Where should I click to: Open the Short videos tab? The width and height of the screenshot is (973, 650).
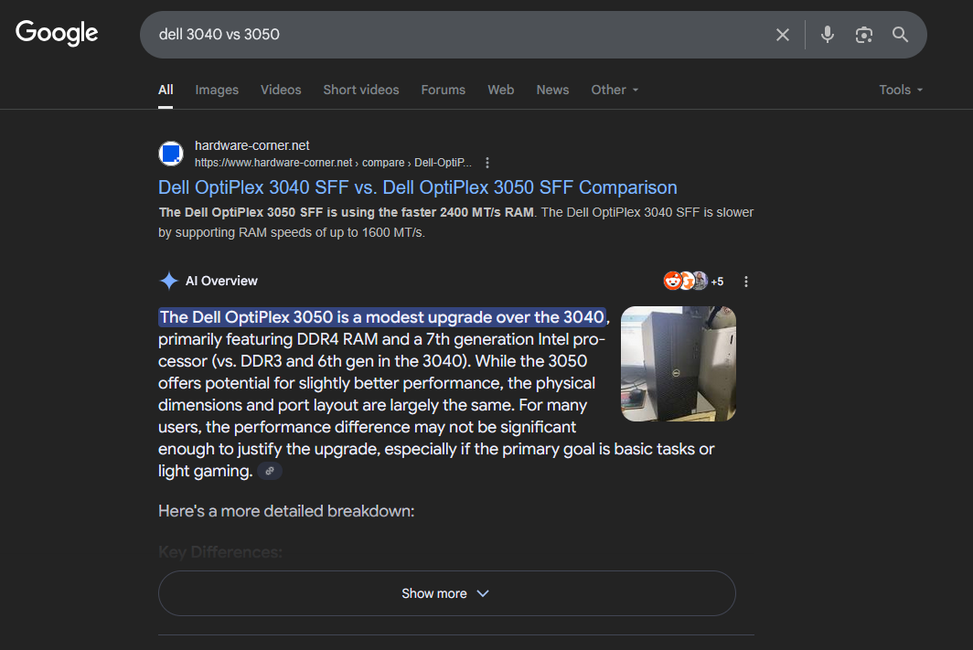click(361, 90)
